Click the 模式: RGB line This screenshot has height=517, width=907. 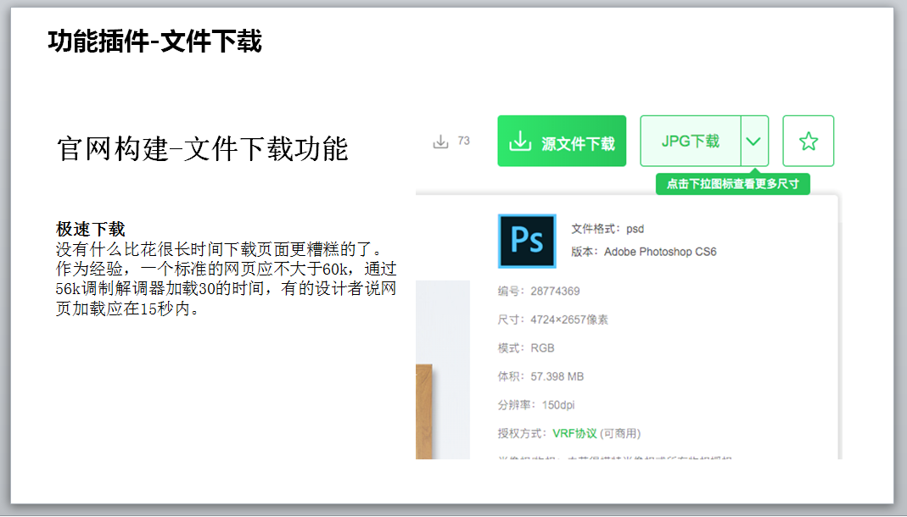tap(526, 348)
